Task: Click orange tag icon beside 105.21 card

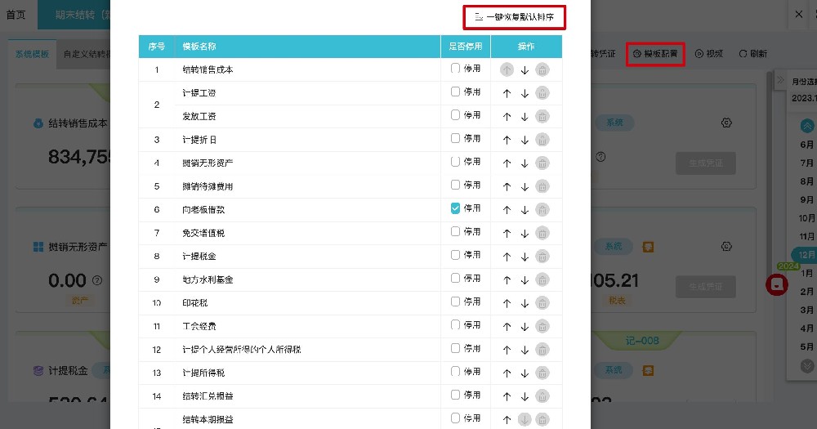Action: click(x=648, y=247)
